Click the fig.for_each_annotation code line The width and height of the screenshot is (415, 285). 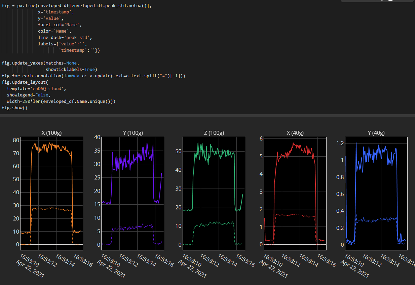pos(93,76)
